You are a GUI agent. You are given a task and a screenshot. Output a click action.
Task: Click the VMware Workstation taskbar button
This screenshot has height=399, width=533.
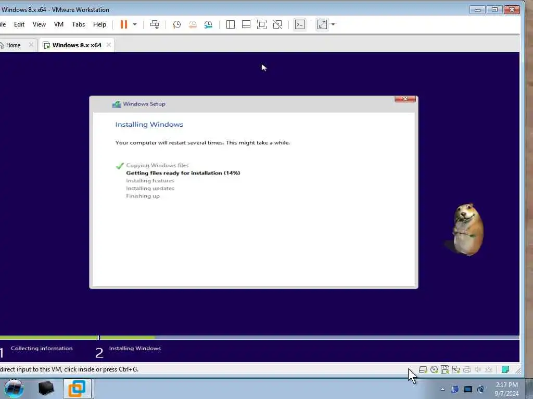pos(77,389)
